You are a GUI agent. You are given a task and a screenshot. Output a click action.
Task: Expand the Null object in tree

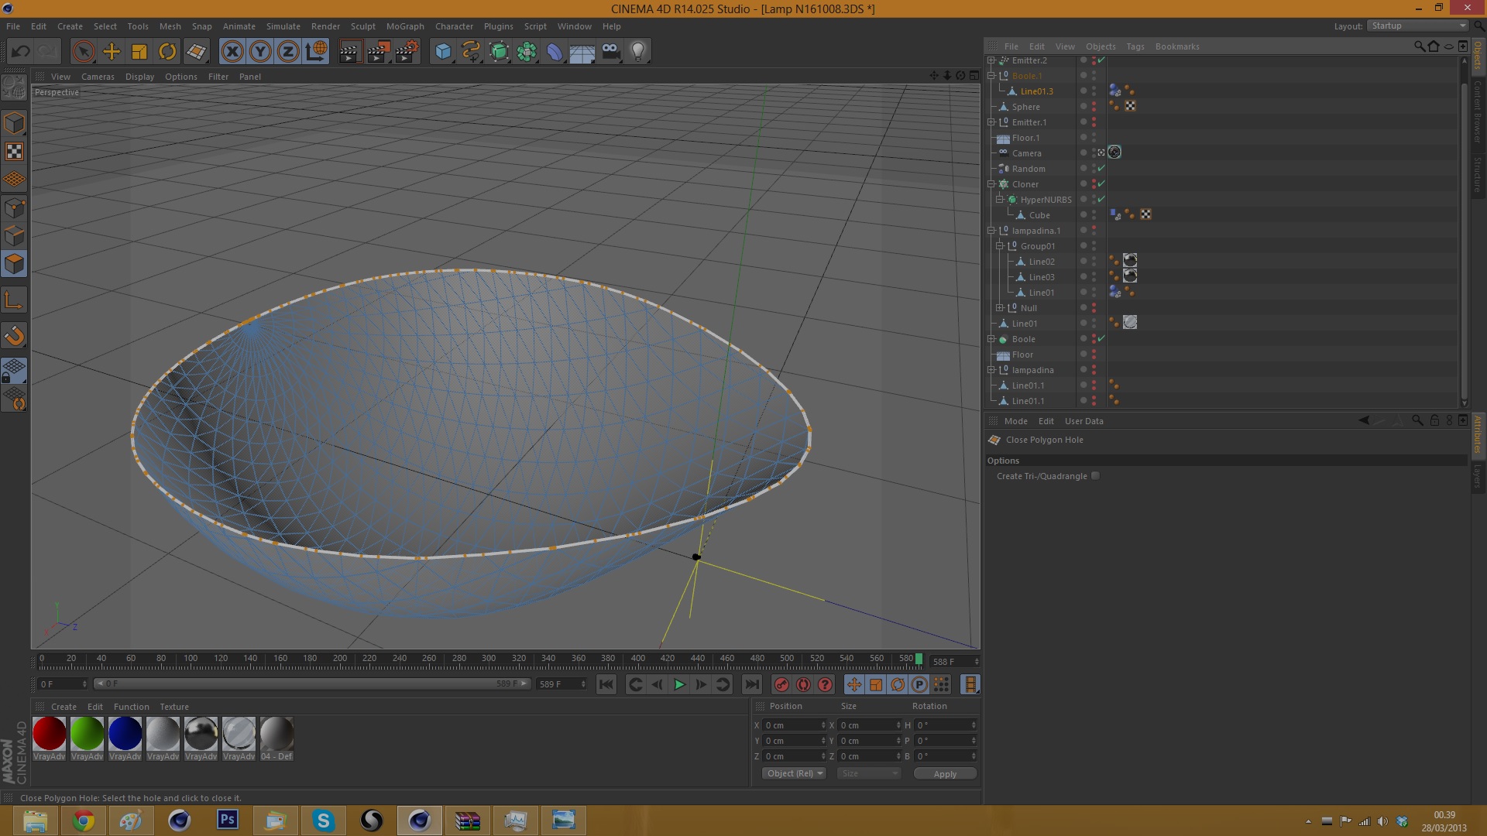click(1000, 308)
